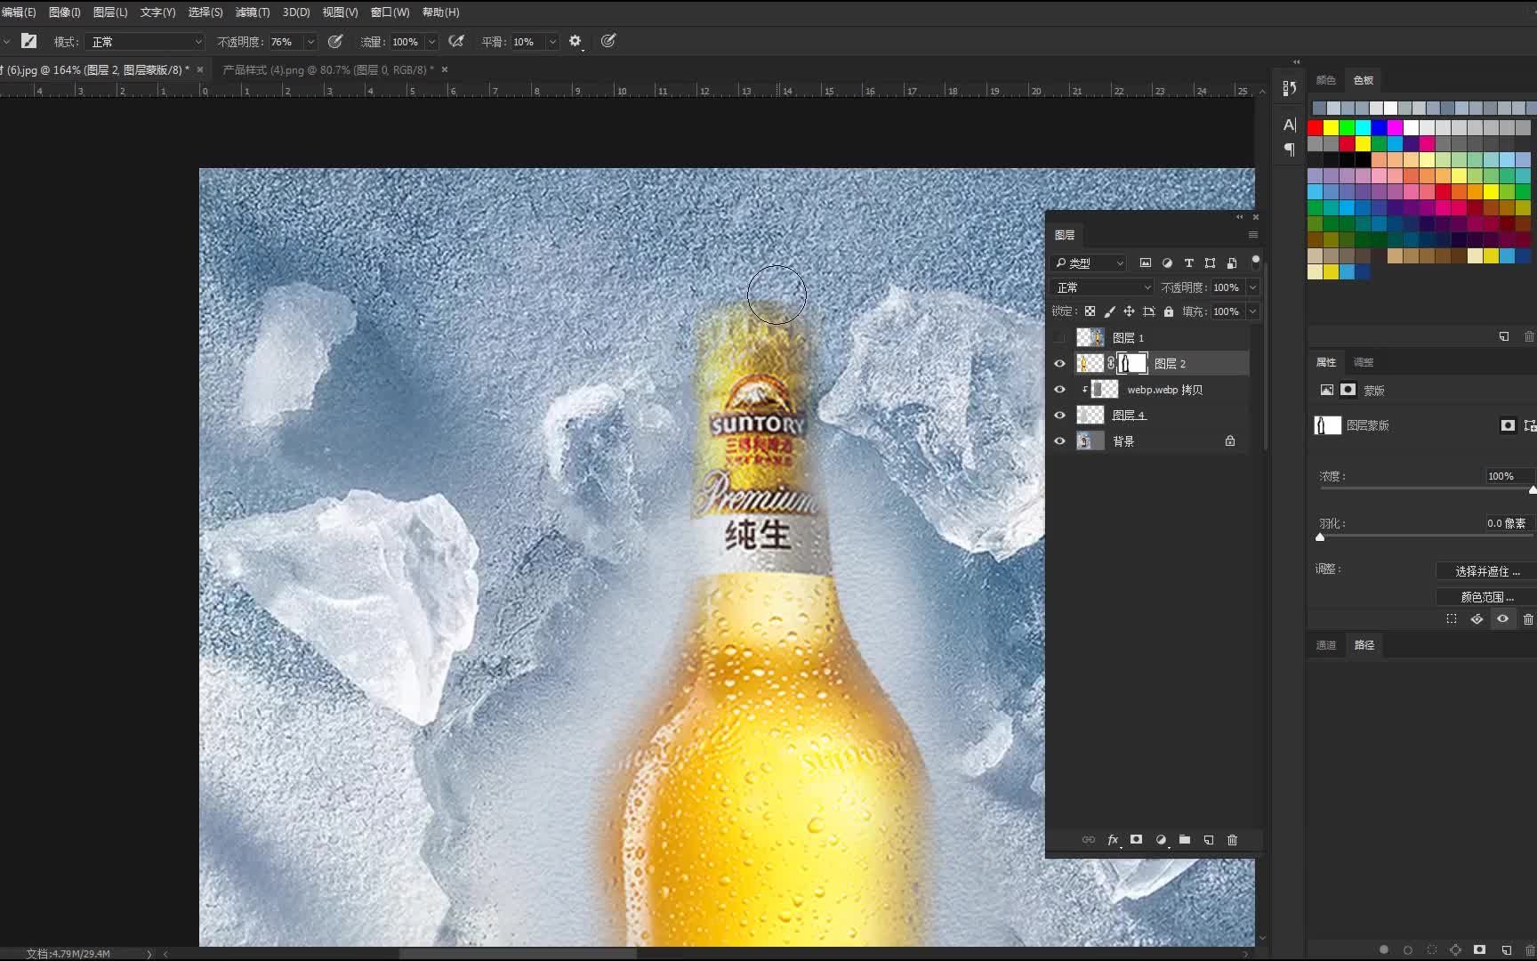Filter layers by pixel layer icon
Image resolution: width=1537 pixels, height=961 pixels.
[1146, 263]
